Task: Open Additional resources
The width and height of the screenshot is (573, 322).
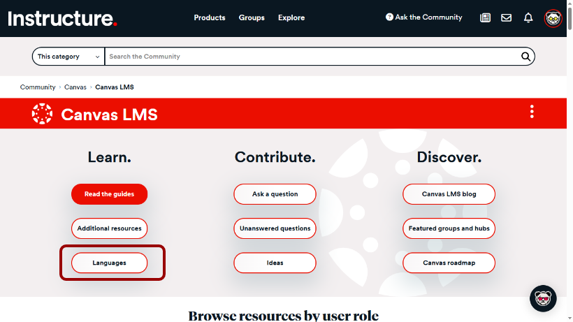Action: pos(109,228)
